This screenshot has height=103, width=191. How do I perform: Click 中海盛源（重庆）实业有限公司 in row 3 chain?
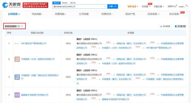coord(117,79)
